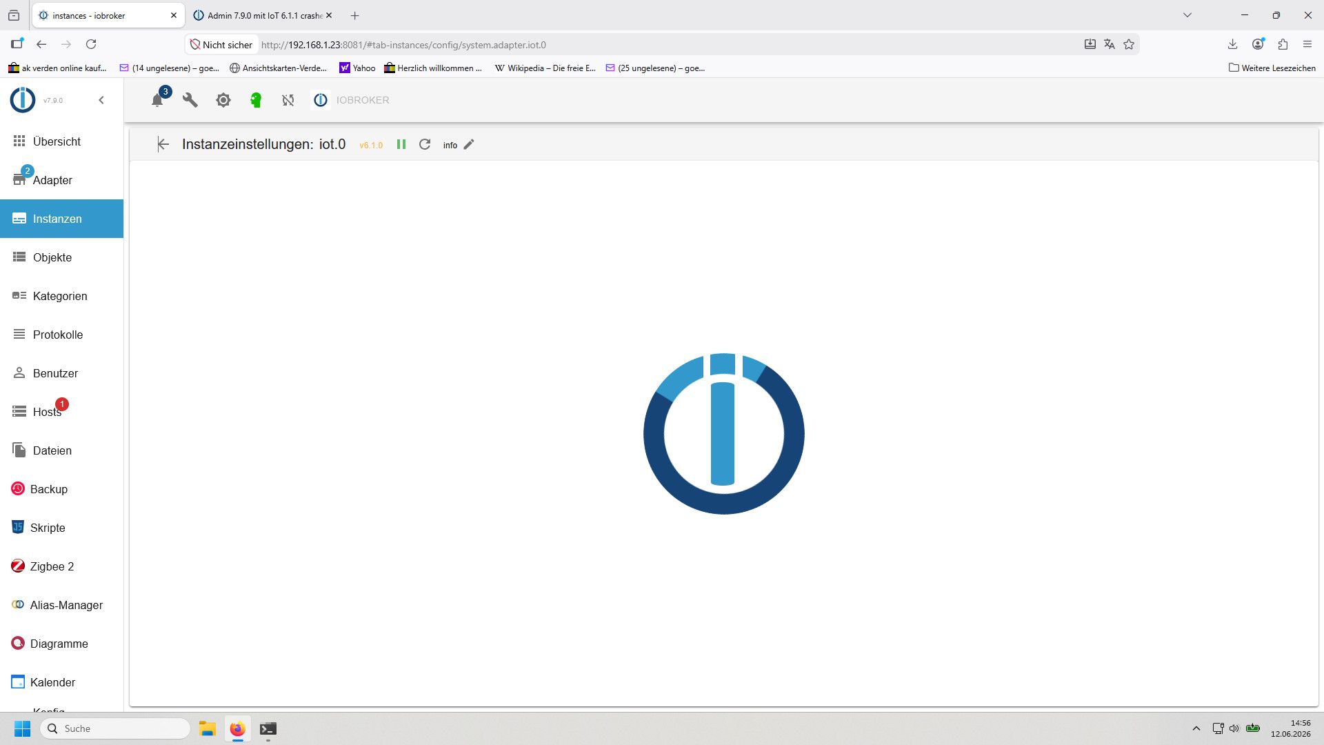Go back one page in browser
The height and width of the screenshot is (745, 1324).
(x=41, y=44)
